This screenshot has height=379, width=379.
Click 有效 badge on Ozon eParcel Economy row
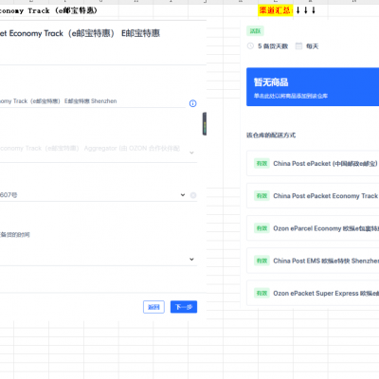tap(262, 228)
